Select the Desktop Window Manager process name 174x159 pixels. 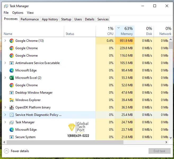[x=34, y=93]
